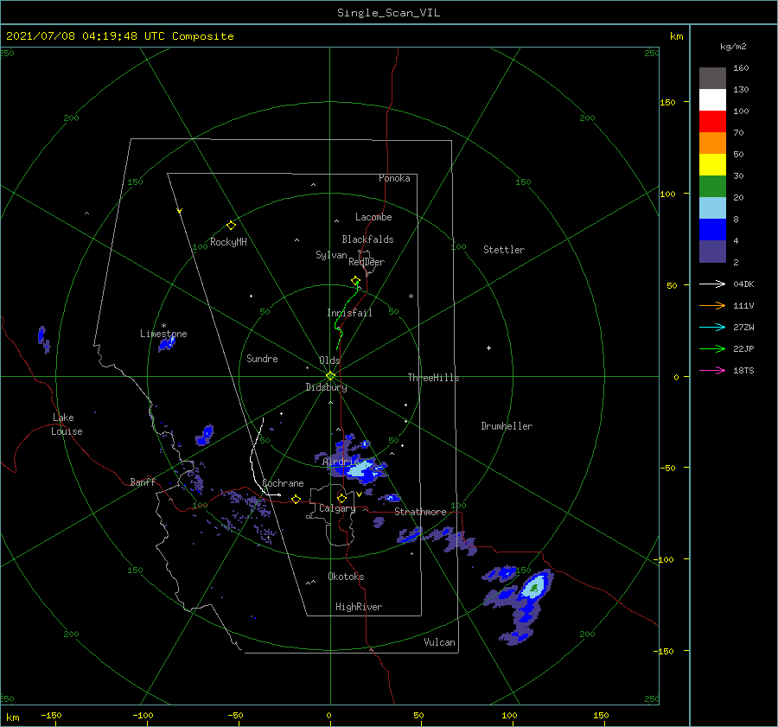The image size is (778, 727).
Task: Select the orange 70 color swatch
Action: [x=712, y=143]
